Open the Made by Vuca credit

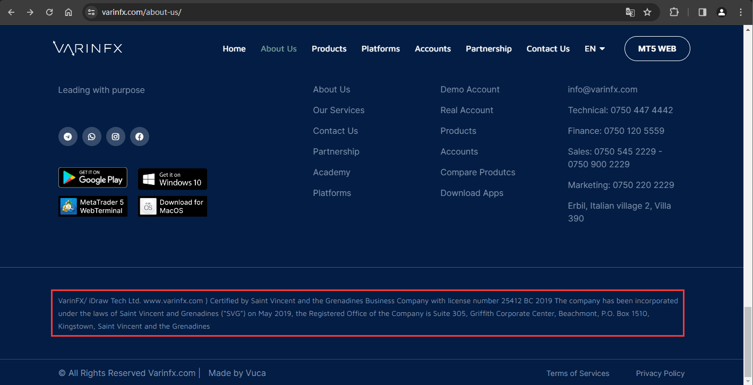[237, 373]
